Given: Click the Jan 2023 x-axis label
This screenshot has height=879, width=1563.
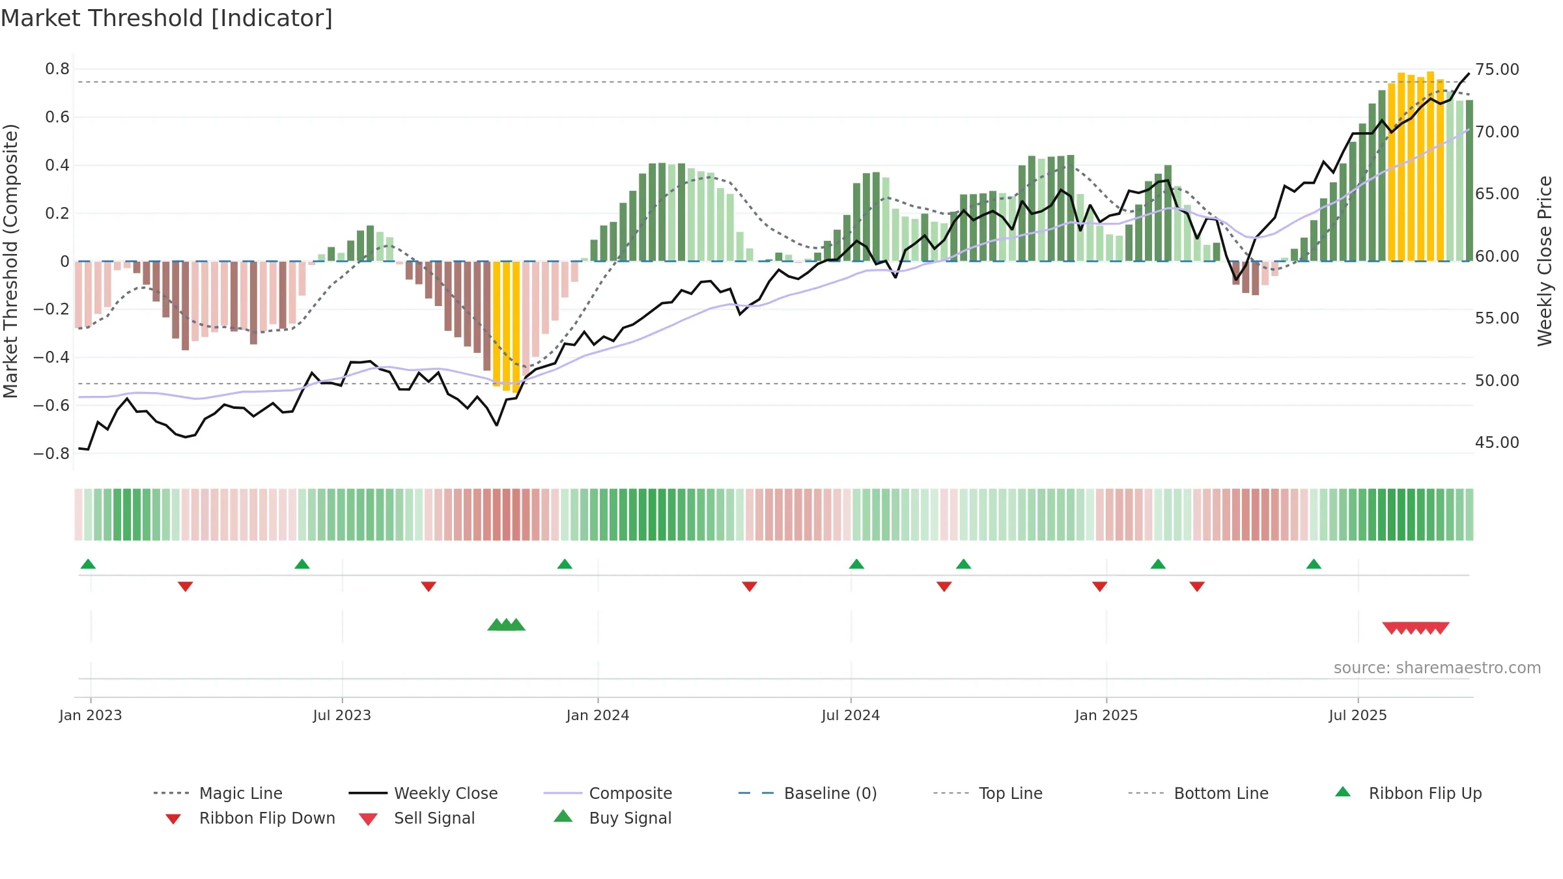Looking at the screenshot, I should click(x=91, y=716).
